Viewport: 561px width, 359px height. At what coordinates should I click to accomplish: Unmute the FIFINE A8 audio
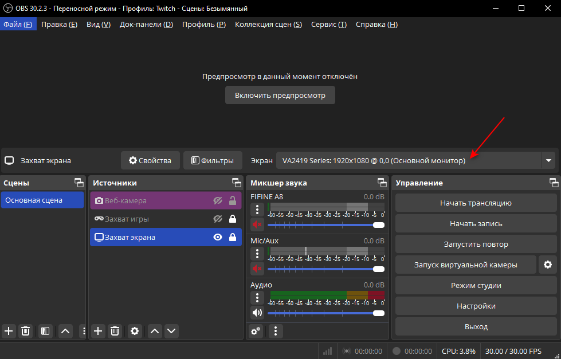point(257,224)
